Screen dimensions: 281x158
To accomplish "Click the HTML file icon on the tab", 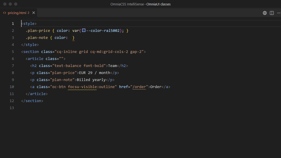I will pyautogui.click(x=5, y=13).
